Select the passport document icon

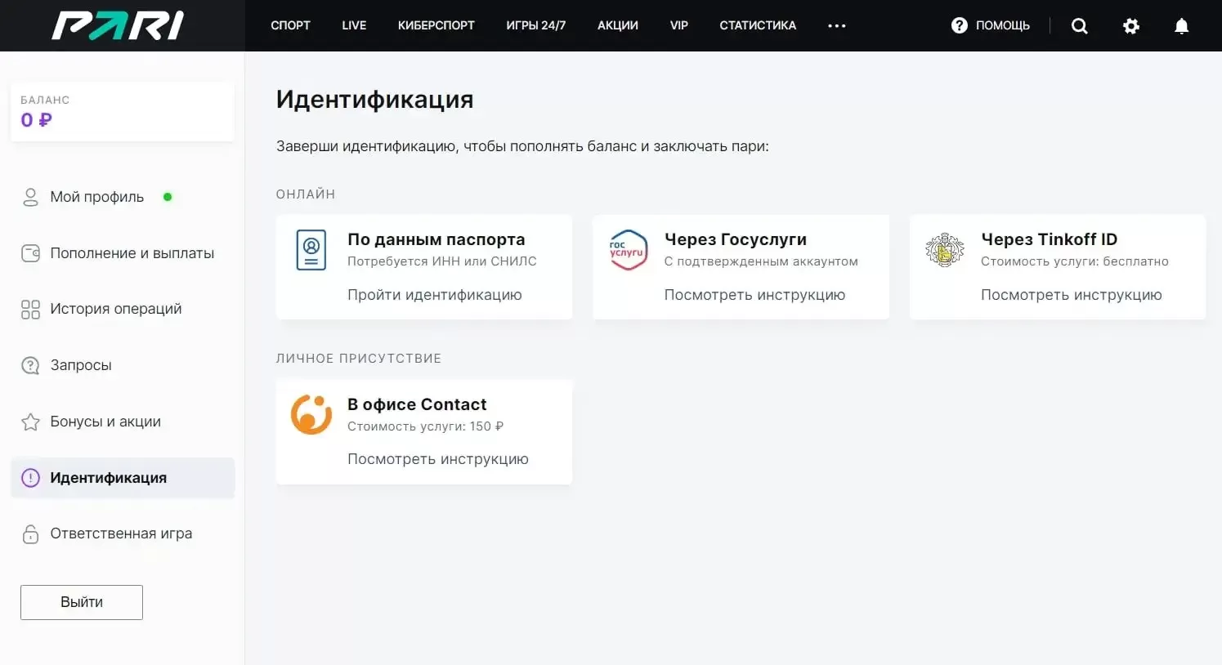[x=311, y=250]
